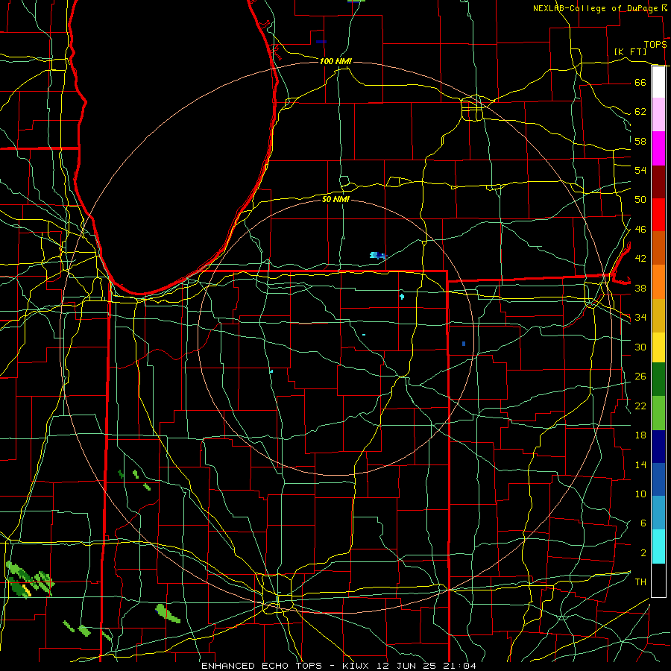Click the green echo blob near bottom

[x=168, y=613]
